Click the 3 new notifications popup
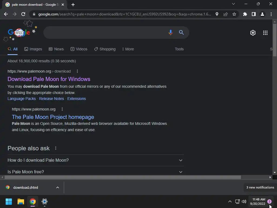The height and width of the screenshot is (208, 277). pos(260,187)
